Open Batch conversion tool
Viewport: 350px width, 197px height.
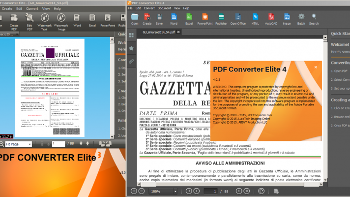301,19
